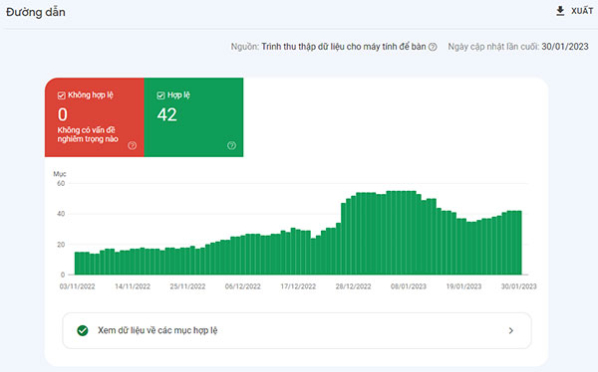Click the Trình thu thập dữ liệu source text
This screenshot has width=598, height=372.
click(344, 47)
